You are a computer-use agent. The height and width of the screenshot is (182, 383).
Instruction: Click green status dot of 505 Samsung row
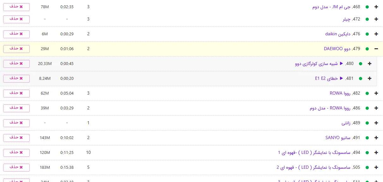coord(367,167)
